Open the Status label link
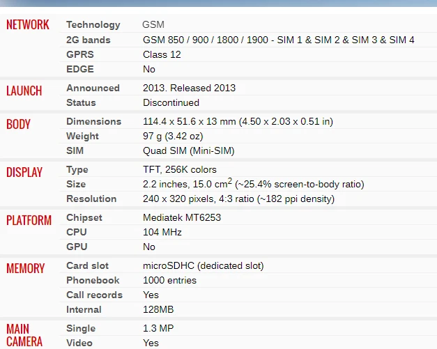This screenshot has height=349, width=437. pos(81,102)
